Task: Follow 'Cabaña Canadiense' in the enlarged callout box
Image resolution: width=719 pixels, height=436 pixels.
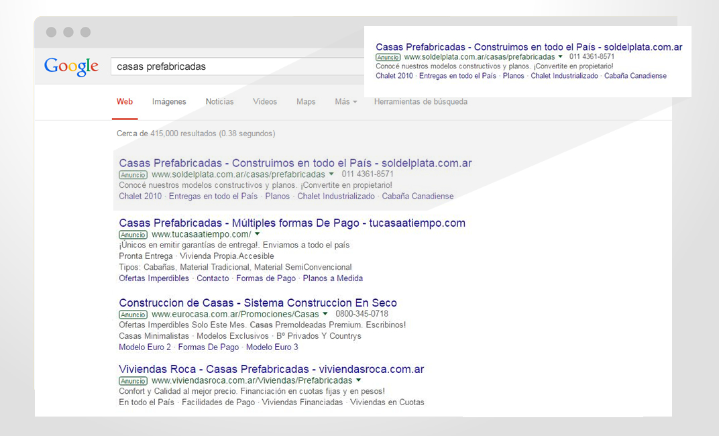Action: (x=636, y=76)
